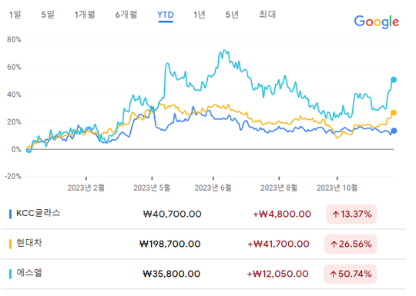Switch to the 5일 range tab
Screen dimensions: 416x296
pos(48,15)
